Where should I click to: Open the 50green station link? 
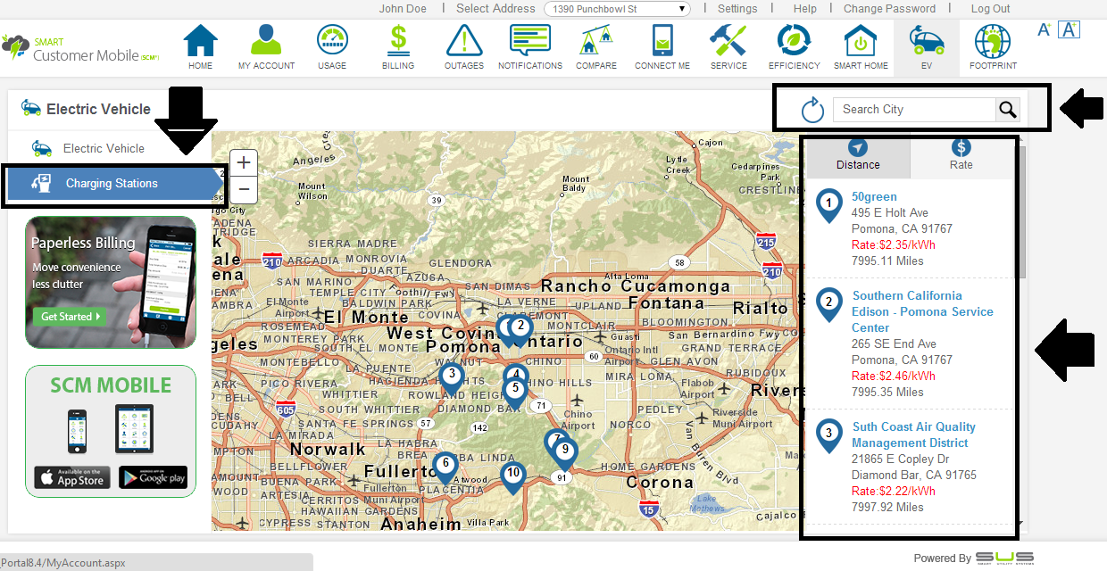point(874,197)
